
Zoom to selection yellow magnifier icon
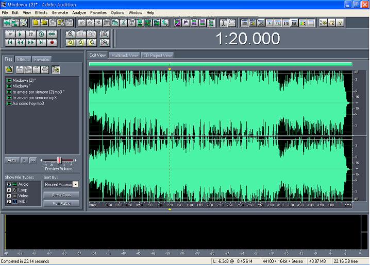tap(70, 42)
